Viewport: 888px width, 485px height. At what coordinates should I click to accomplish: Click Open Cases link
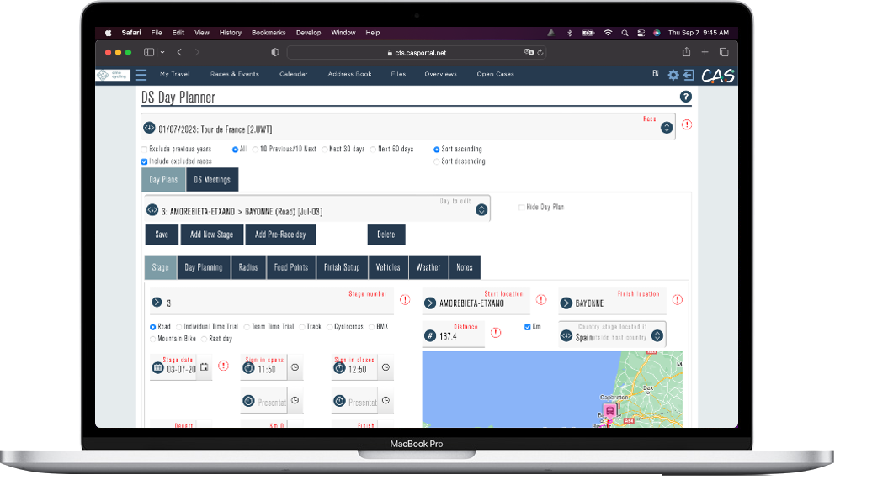click(495, 74)
